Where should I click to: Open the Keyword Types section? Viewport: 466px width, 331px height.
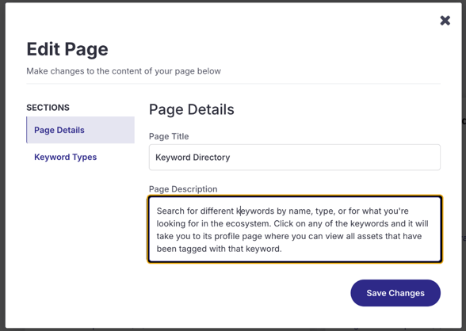coord(65,157)
